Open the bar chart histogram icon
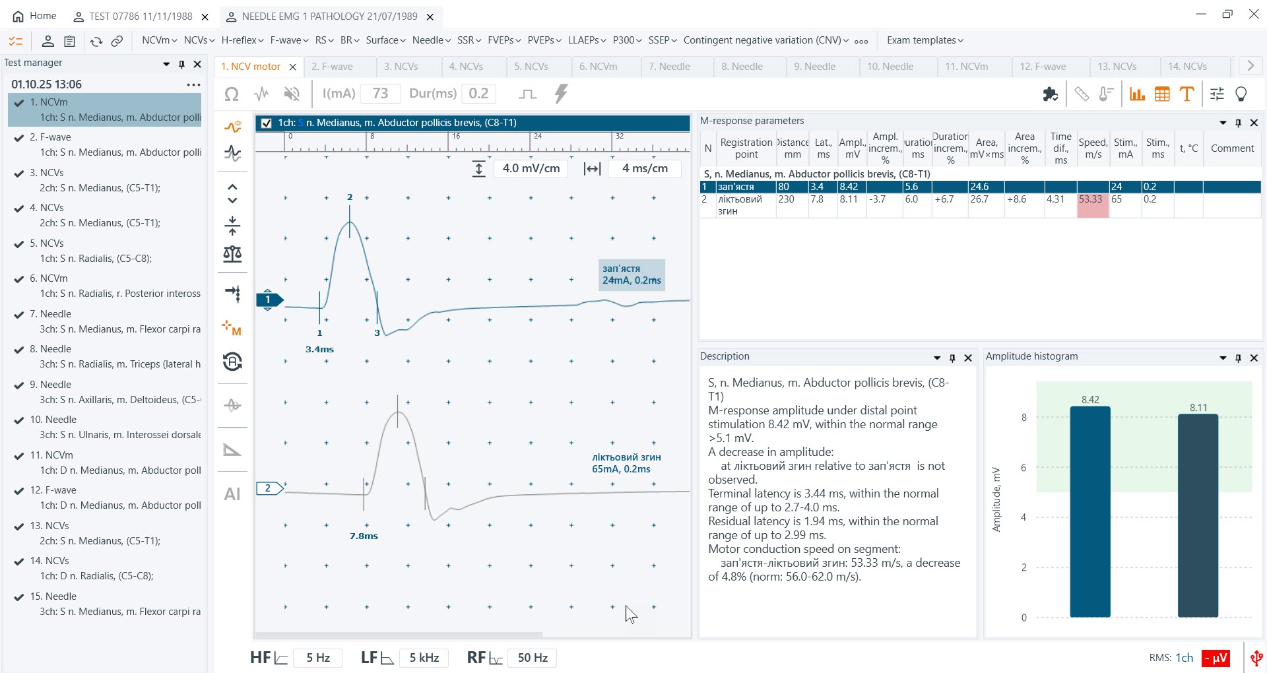The width and height of the screenshot is (1267, 673). point(1136,94)
